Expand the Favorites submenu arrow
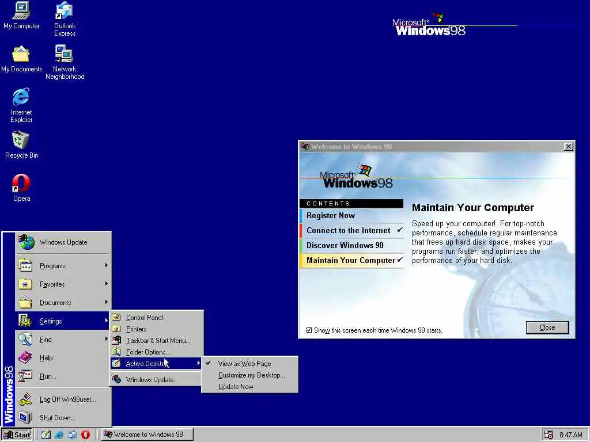The width and height of the screenshot is (590, 442). [x=107, y=284]
